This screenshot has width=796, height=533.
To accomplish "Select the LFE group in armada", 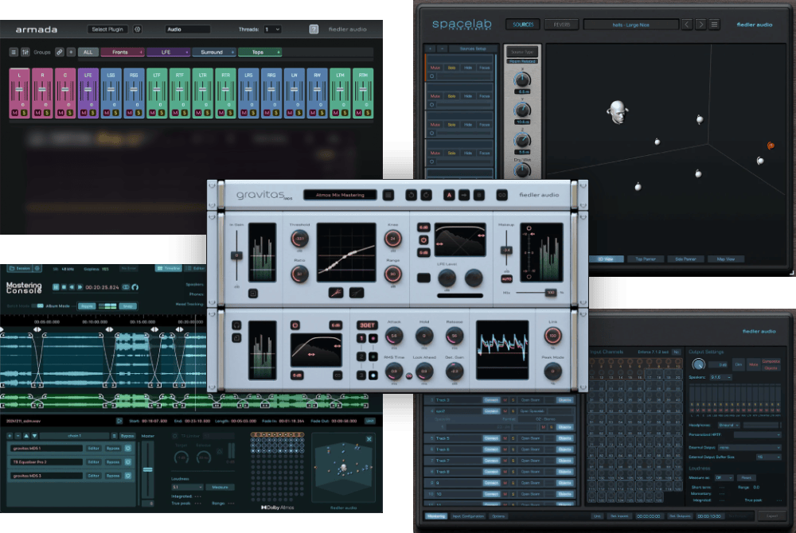I will click(x=168, y=53).
